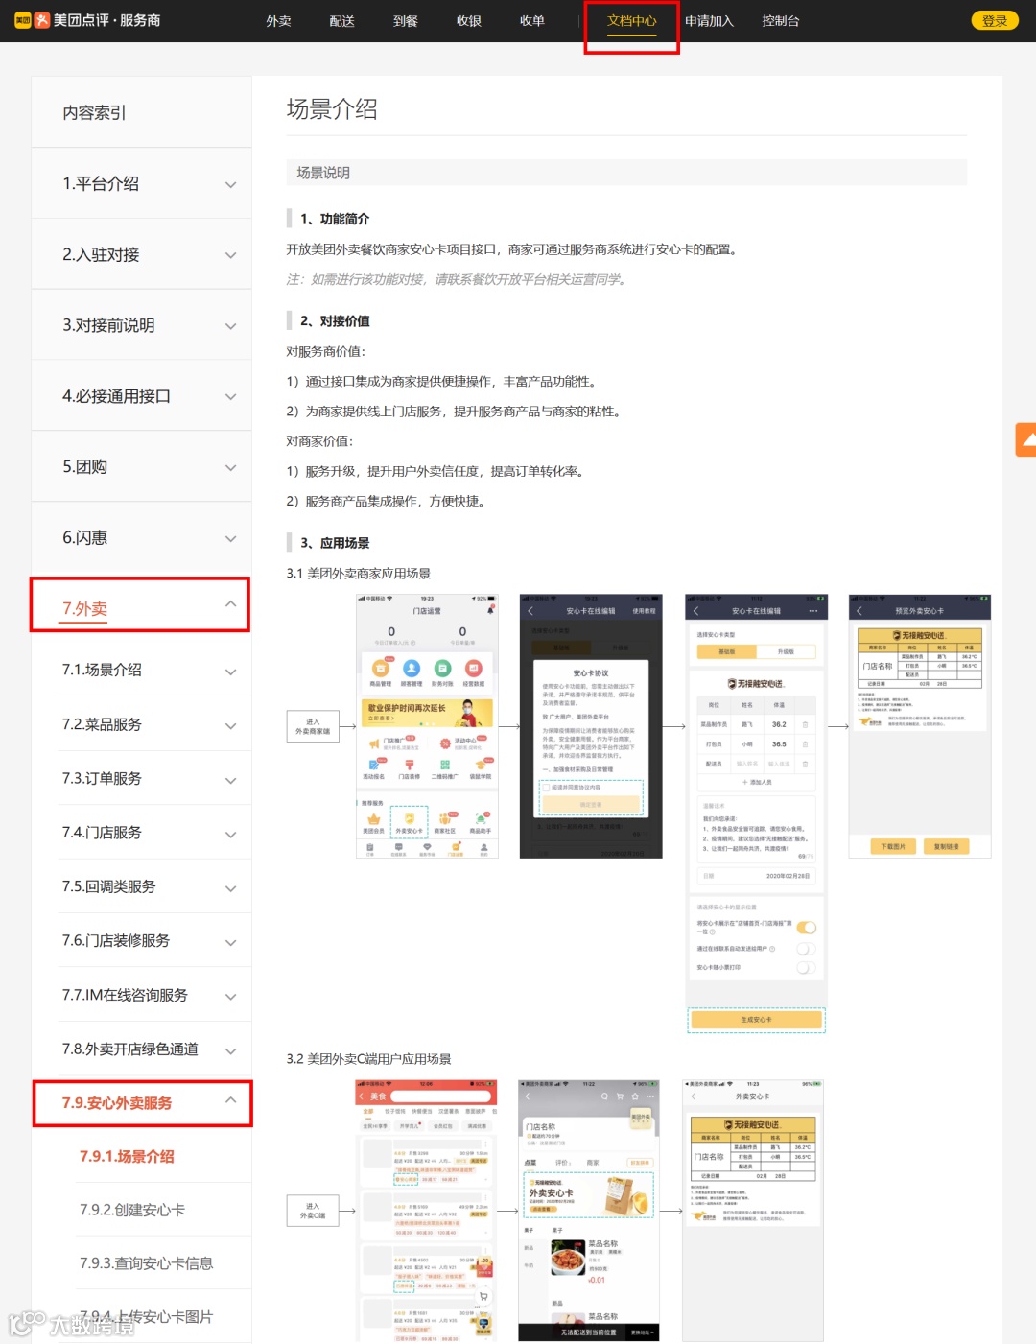The height and width of the screenshot is (1344, 1036).
Task: Expand 7.3.订单服务 chevron
Action: (230, 781)
